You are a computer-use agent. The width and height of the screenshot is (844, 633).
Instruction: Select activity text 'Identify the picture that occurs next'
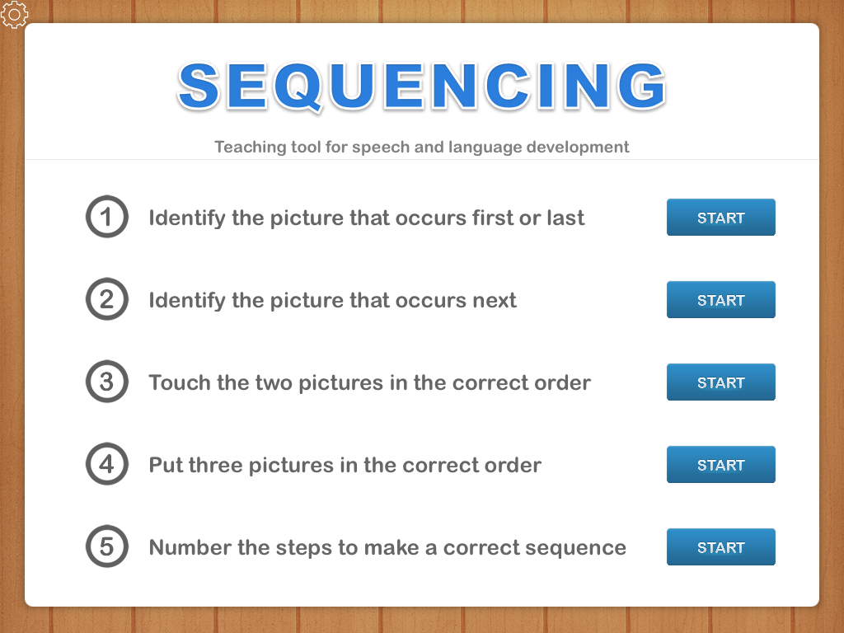click(x=332, y=300)
